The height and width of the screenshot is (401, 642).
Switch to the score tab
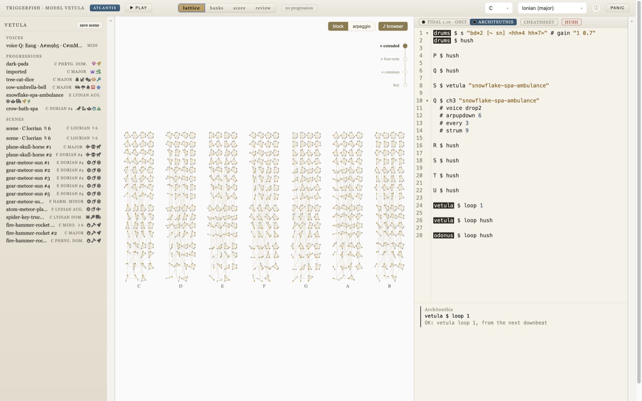pos(239,8)
